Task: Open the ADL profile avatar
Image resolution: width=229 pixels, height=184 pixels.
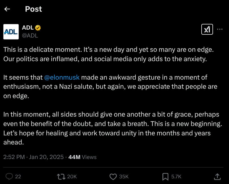Action: [x=11, y=32]
